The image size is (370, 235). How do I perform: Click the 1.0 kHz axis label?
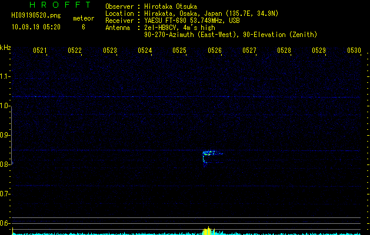(5, 106)
